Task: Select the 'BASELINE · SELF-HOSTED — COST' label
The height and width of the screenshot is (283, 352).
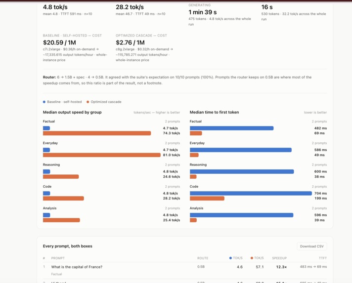Action: tap(72, 36)
